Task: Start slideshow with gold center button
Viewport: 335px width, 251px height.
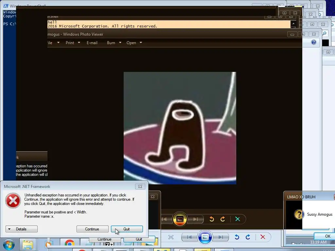Action: (x=180, y=219)
